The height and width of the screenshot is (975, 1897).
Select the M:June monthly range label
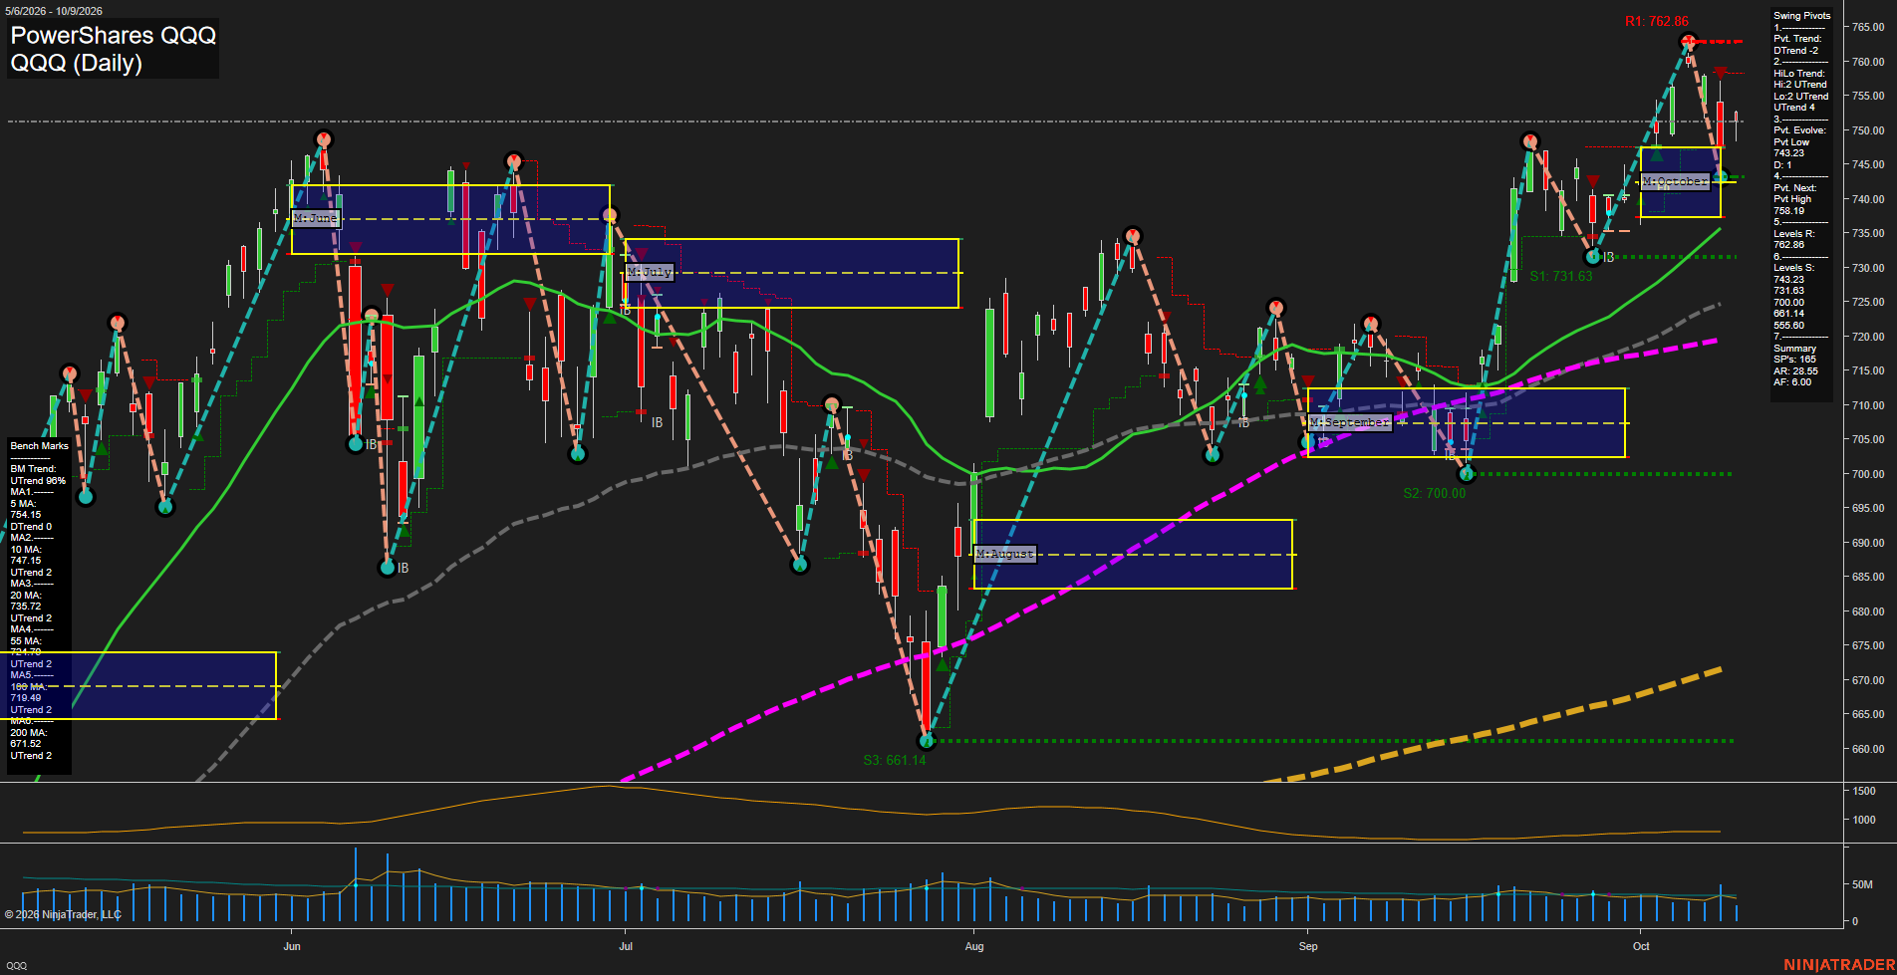[x=316, y=218]
